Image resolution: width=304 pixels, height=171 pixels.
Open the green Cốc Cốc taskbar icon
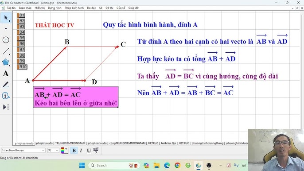tap(188, 165)
